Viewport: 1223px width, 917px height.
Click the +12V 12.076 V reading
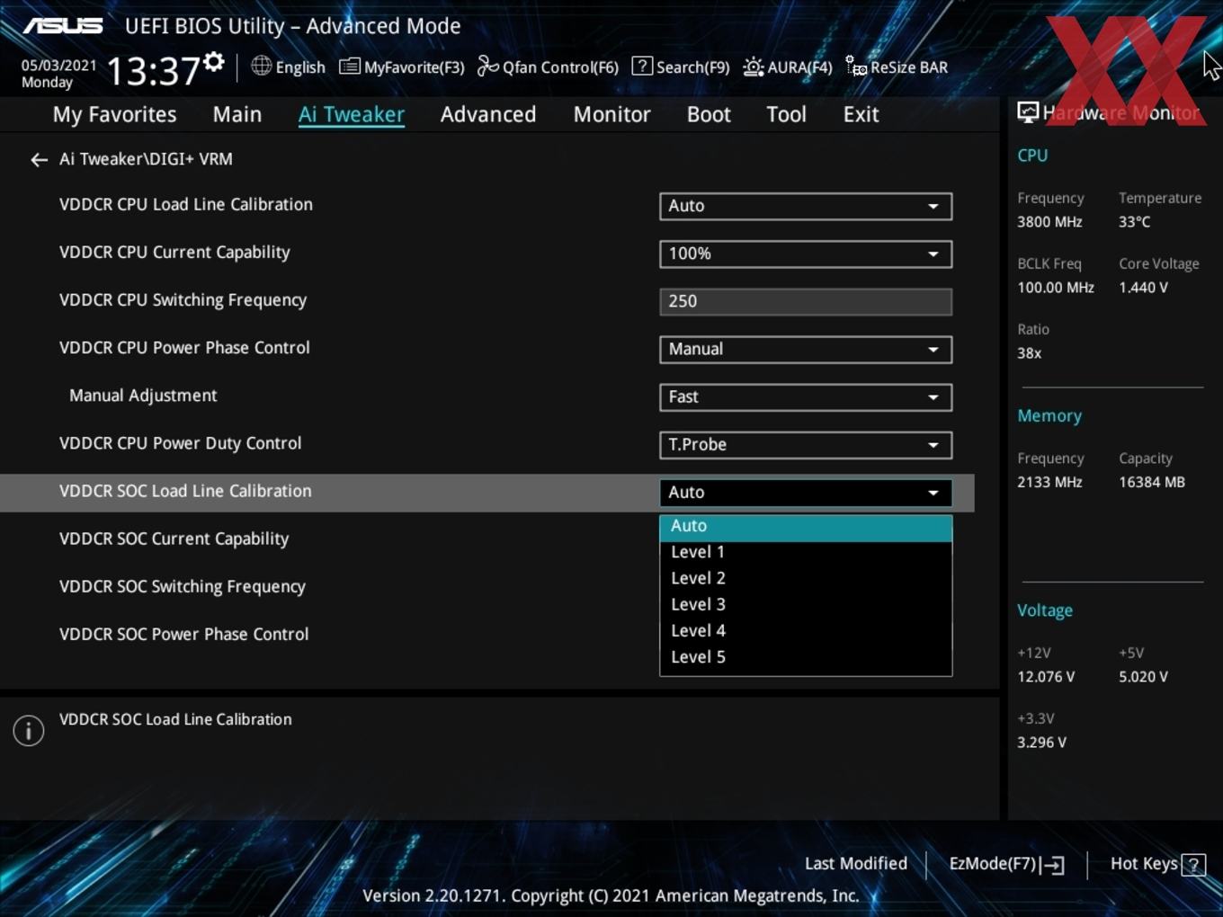click(x=1046, y=677)
